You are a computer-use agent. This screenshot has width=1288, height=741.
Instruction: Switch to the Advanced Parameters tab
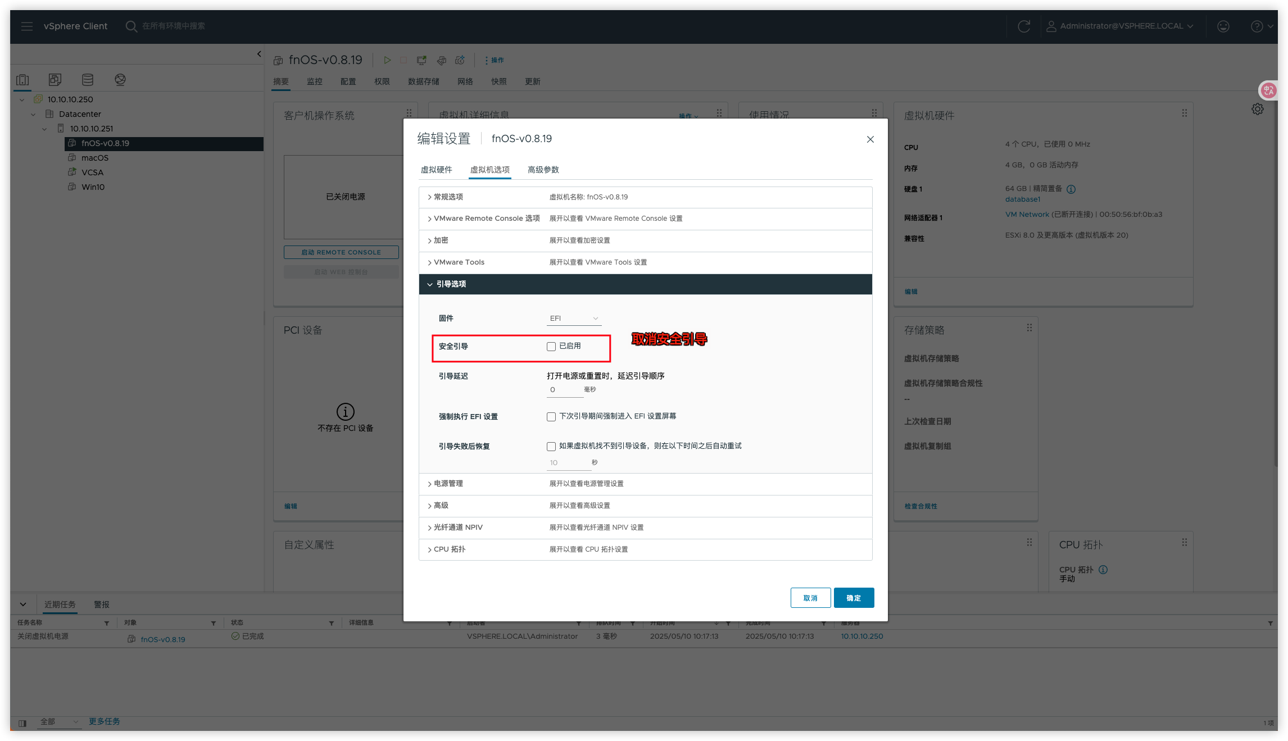(x=543, y=170)
